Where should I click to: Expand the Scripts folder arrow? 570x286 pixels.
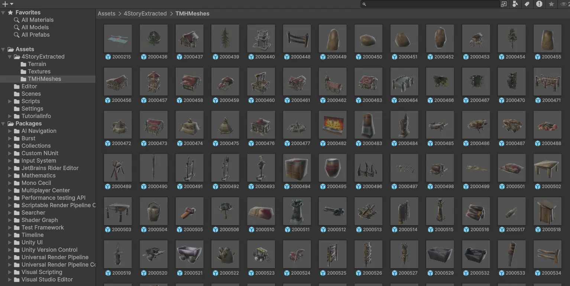10,101
